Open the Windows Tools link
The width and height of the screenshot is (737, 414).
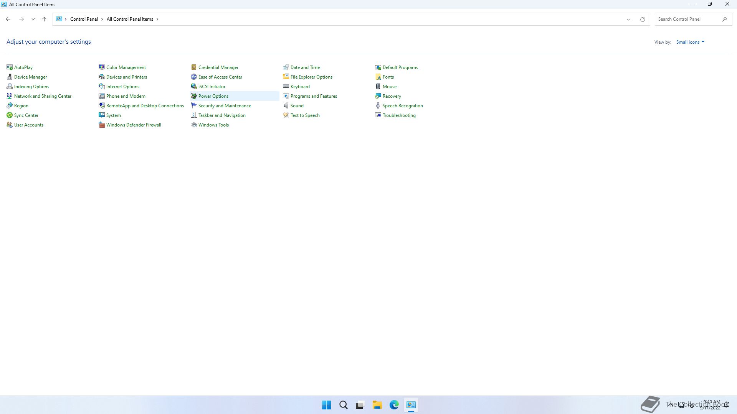(213, 125)
